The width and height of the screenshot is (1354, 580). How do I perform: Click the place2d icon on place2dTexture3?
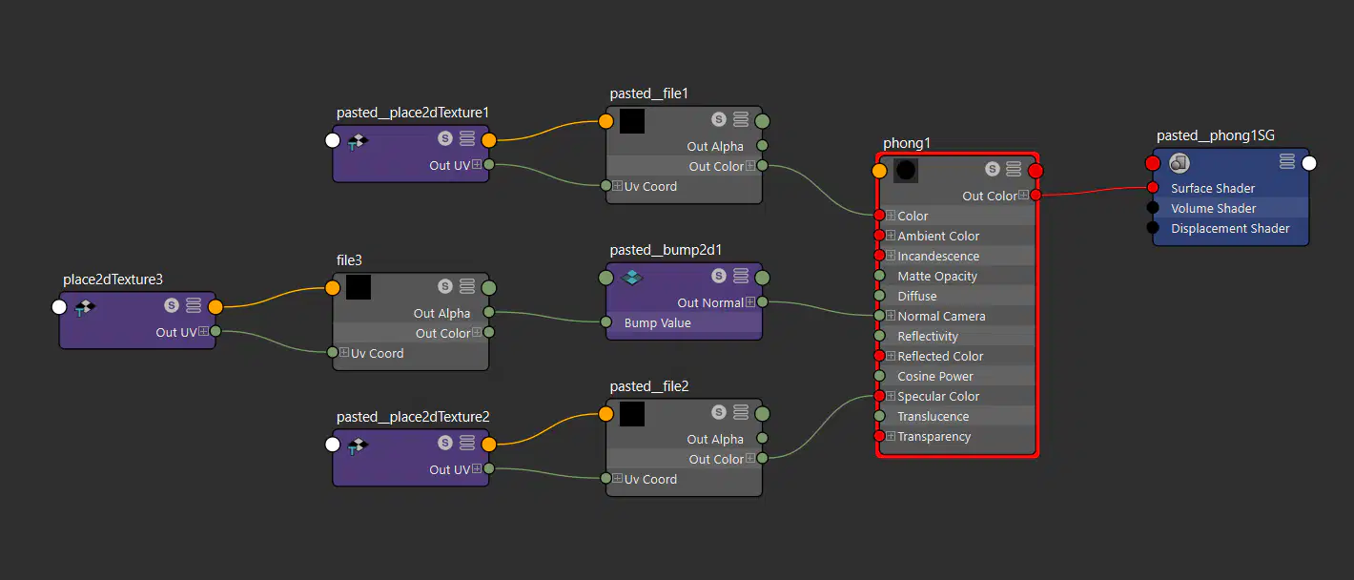(84, 308)
